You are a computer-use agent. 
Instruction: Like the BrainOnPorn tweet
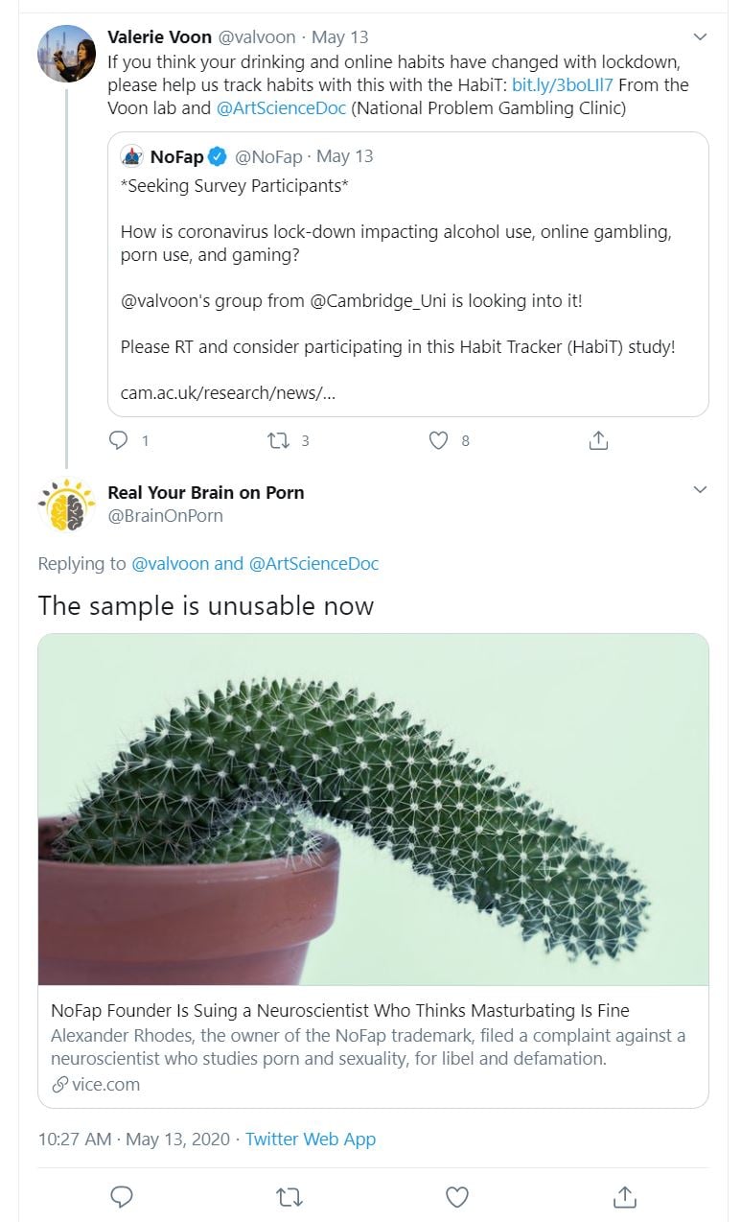pos(457,1196)
